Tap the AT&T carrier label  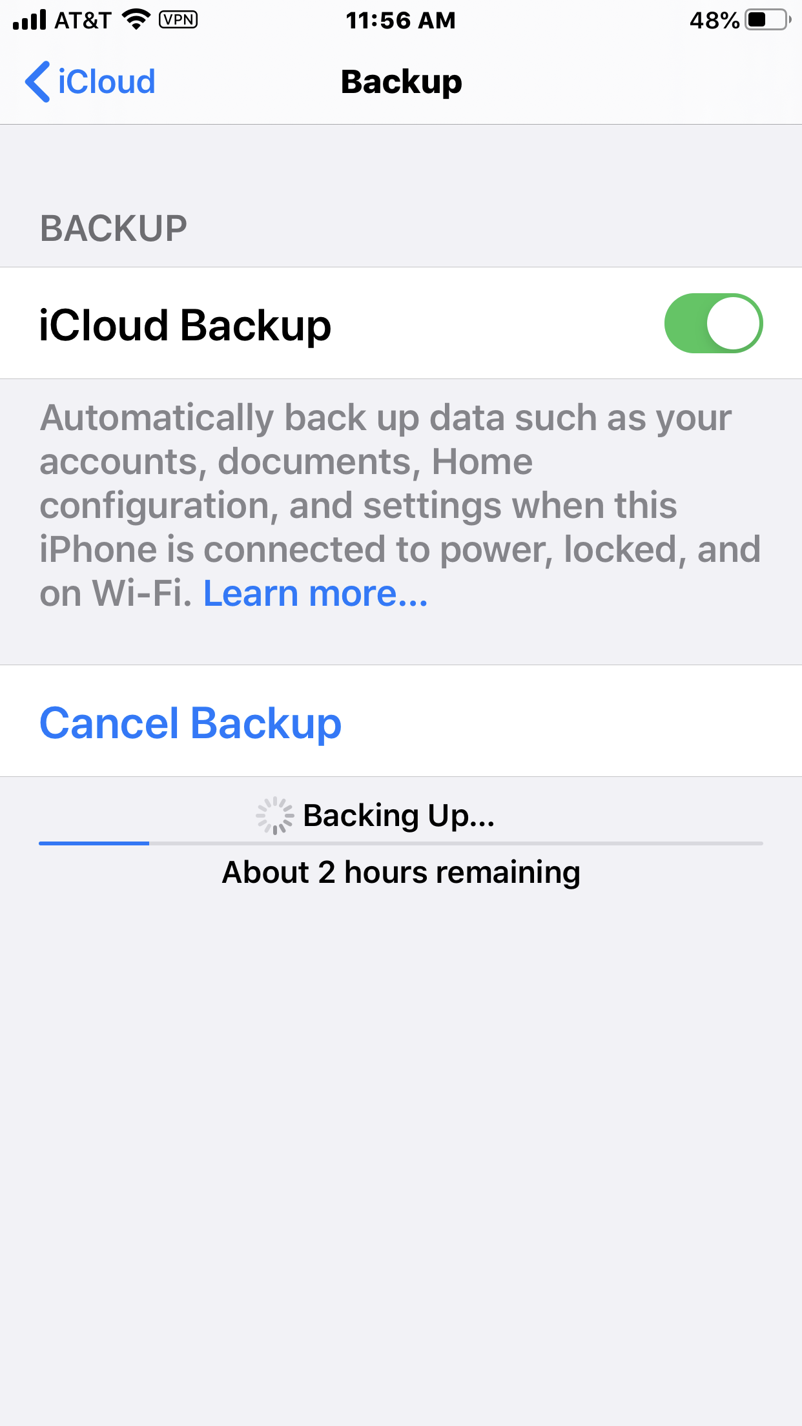pyautogui.click(x=83, y=20)
